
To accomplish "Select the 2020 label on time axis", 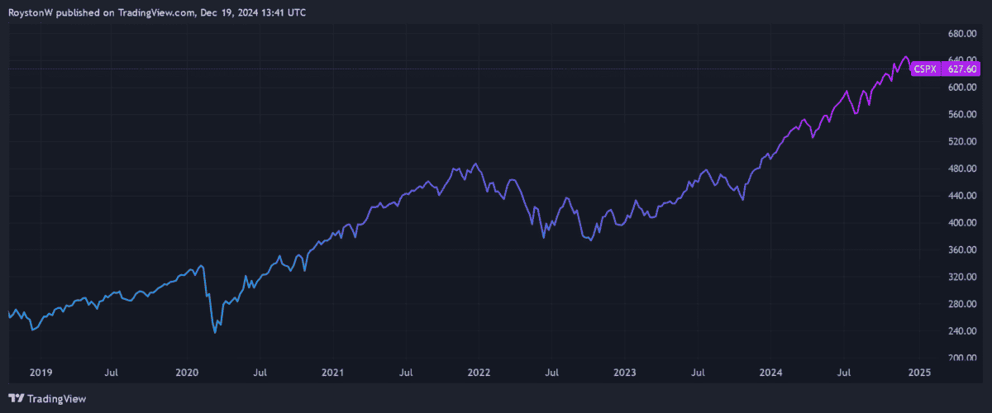I will click(187, 373).
